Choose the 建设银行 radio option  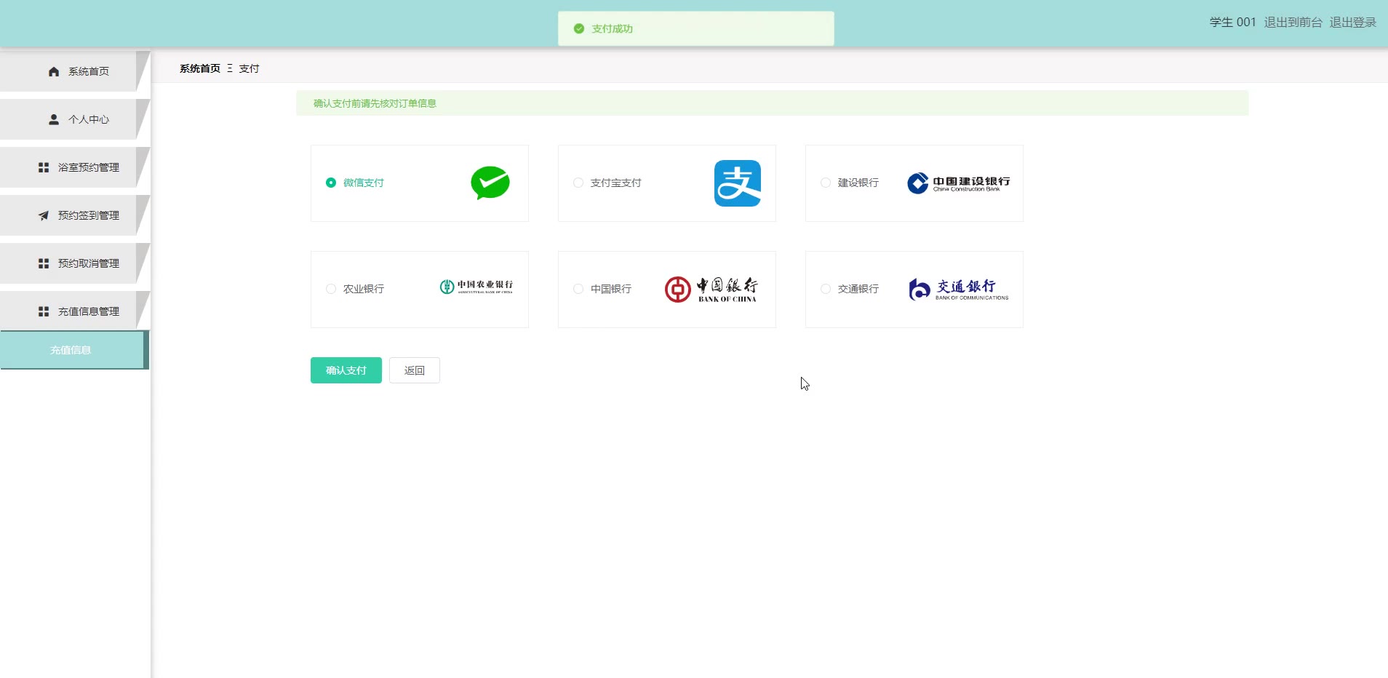point(826,183)
